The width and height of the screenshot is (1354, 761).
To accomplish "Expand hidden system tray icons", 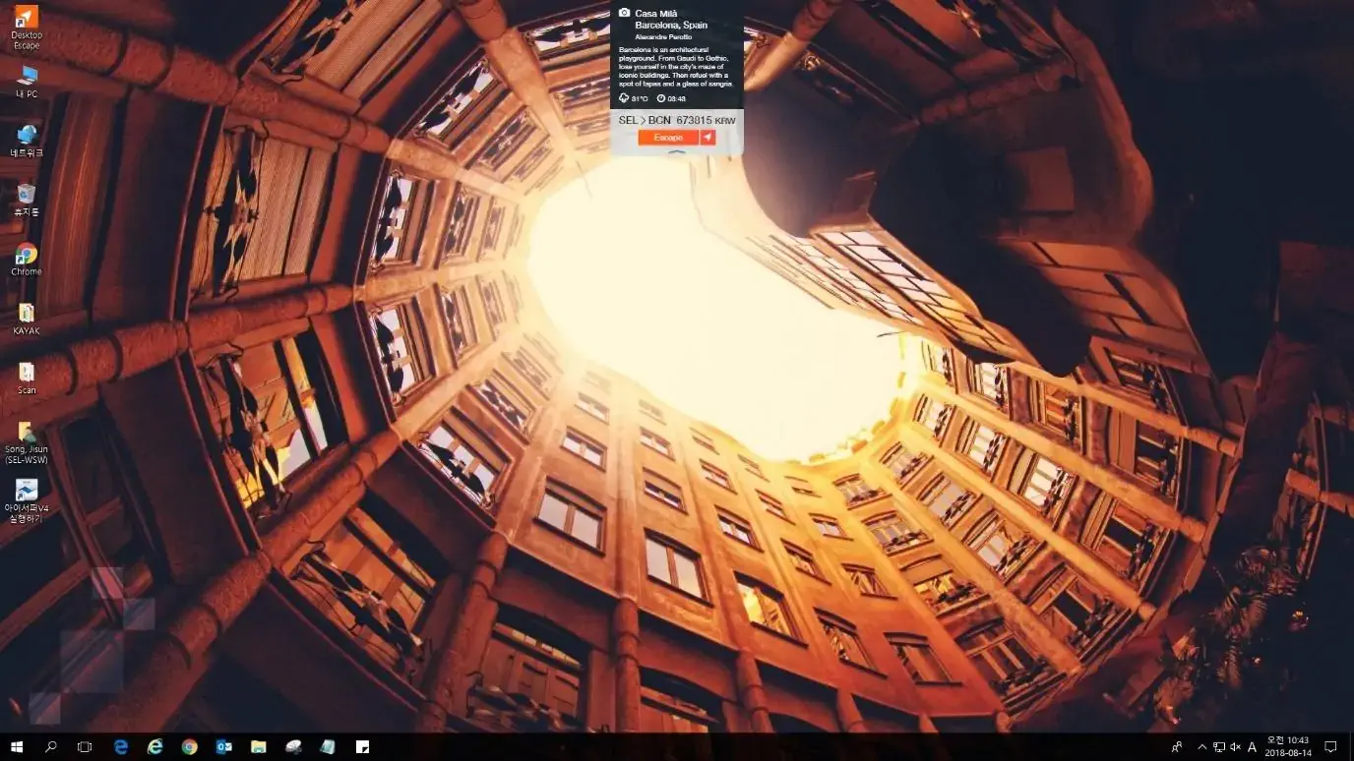I will [x=1201, y=747].
